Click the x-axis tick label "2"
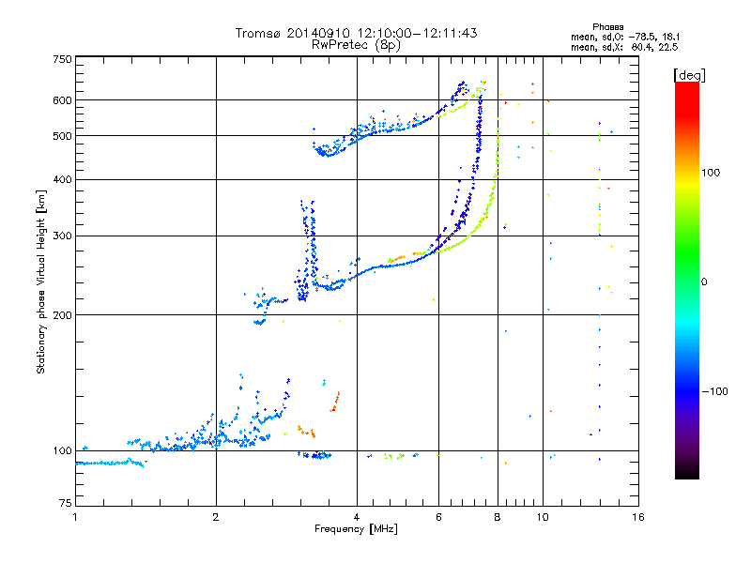751x563 pixels. coord(216,517)
